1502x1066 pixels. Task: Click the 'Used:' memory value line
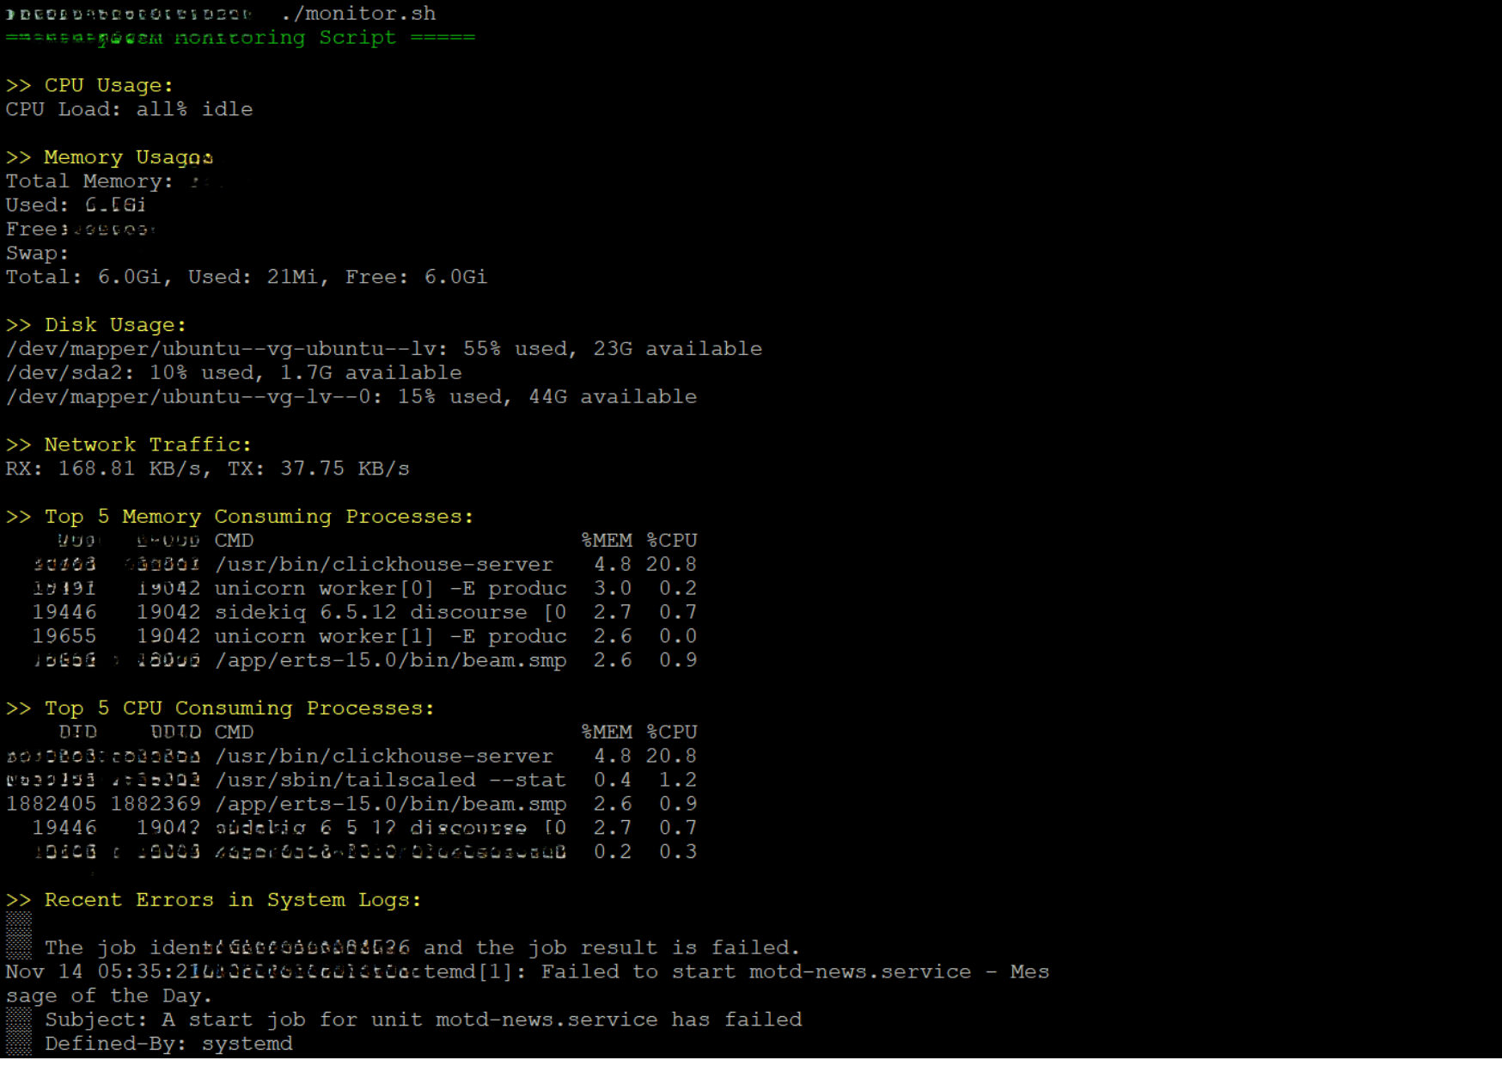click(76, 205)
